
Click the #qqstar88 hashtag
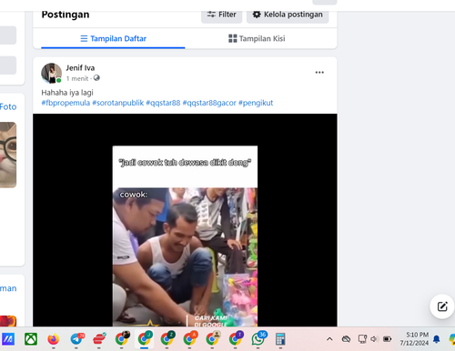pos(163,103)
